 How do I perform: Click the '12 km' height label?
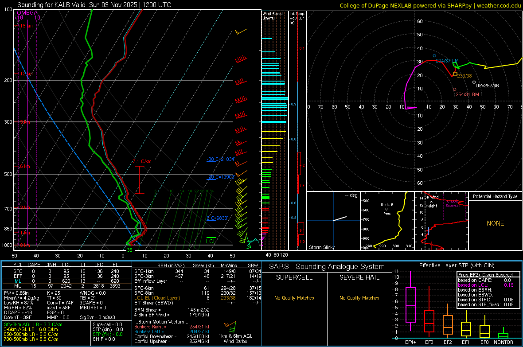click(26, 74)
